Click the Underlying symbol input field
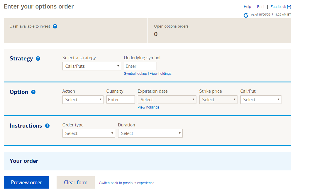309x193 pixels. point(140,66)
